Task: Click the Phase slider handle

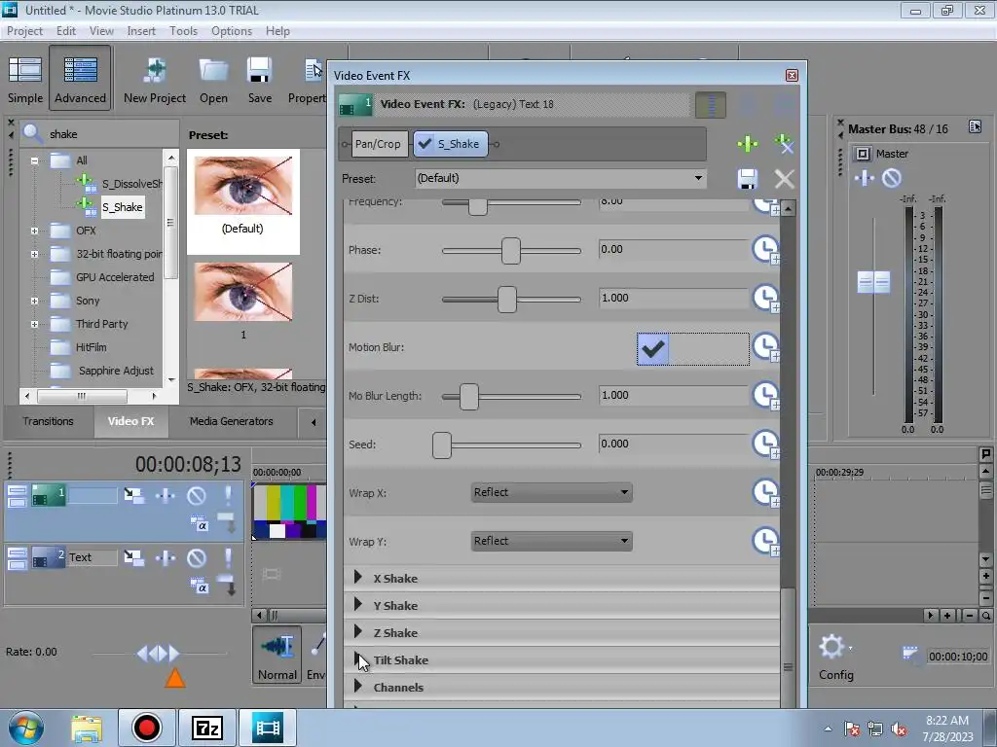Action: (510, 250)
